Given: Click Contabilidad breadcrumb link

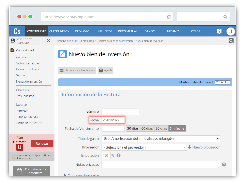Looking at the screenshot, I should 87,41.
